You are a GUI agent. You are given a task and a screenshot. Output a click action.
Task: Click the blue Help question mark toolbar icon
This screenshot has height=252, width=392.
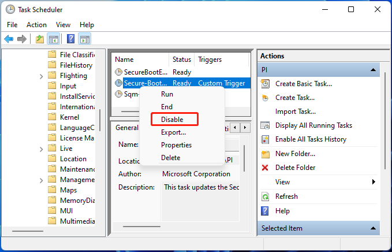[x=70, y=39]
